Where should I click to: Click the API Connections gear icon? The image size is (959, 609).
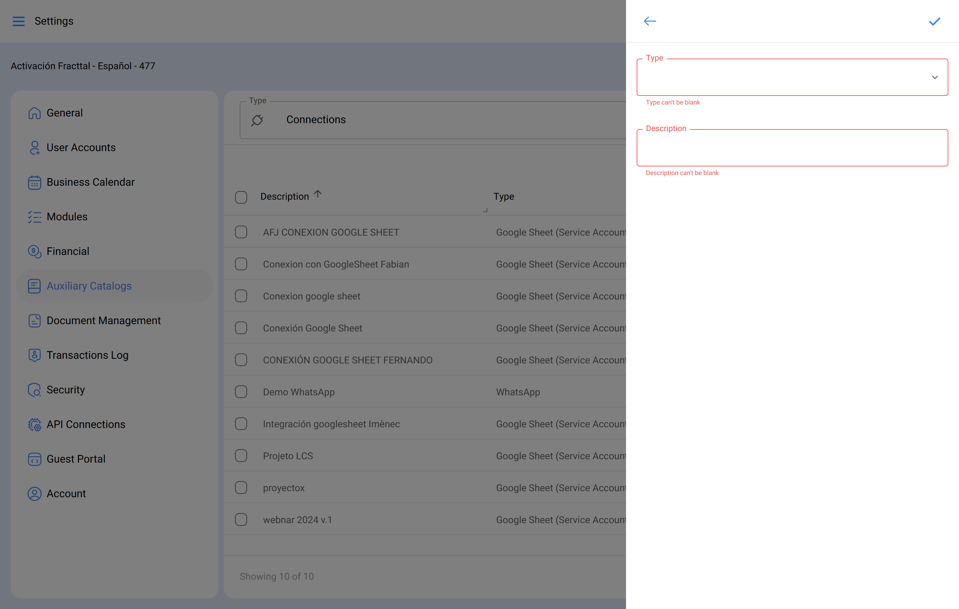click(x=34, y=424)
